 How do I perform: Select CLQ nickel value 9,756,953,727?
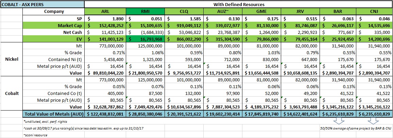click(185, 73)
